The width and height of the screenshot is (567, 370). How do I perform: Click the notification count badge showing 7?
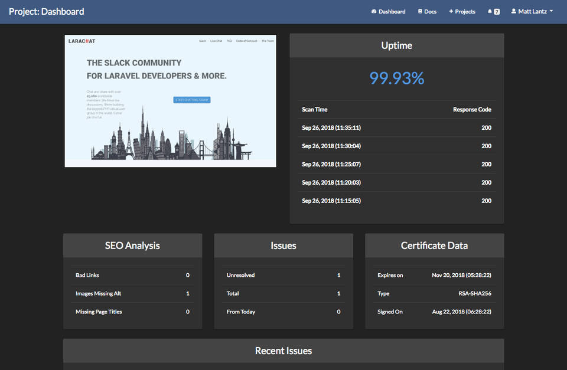(497, 12)
